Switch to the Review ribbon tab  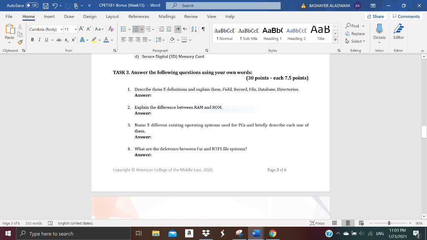click(191, 17)
